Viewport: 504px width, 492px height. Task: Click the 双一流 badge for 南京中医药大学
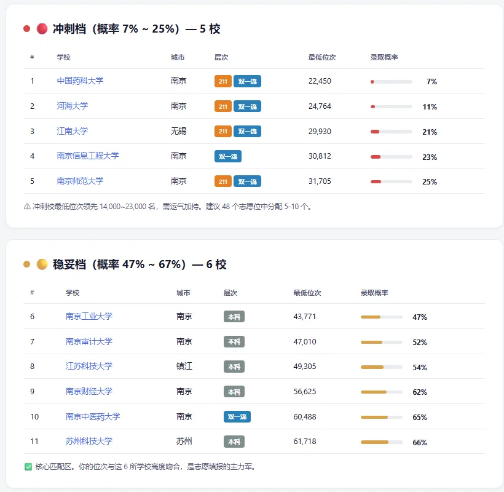237,417
